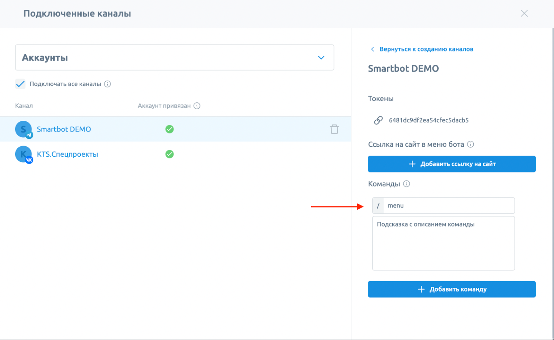Click the KTS.Спецпроекты VK channel icon
This screenshot has height=340, width=554.
(x=23, y=154)
